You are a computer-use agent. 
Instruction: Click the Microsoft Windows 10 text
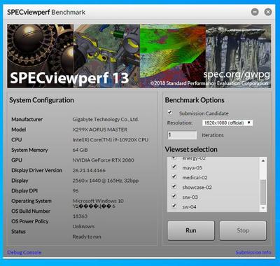(98, 201)
